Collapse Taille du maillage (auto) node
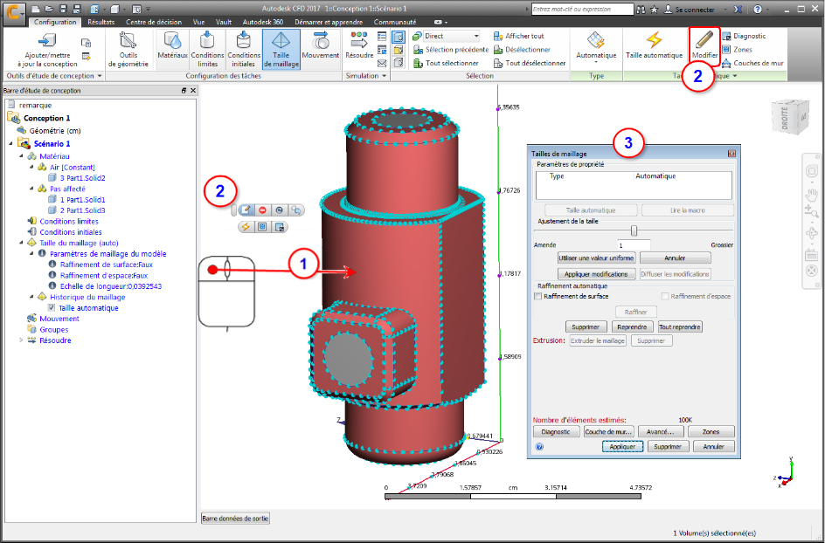Screen dimensions: 825x543 click(21, 243)
